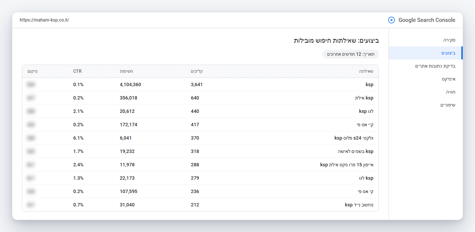Click the impressions value 4,104,360
The width and height of the screenshot is (475, 232).
tap(130, 85)
